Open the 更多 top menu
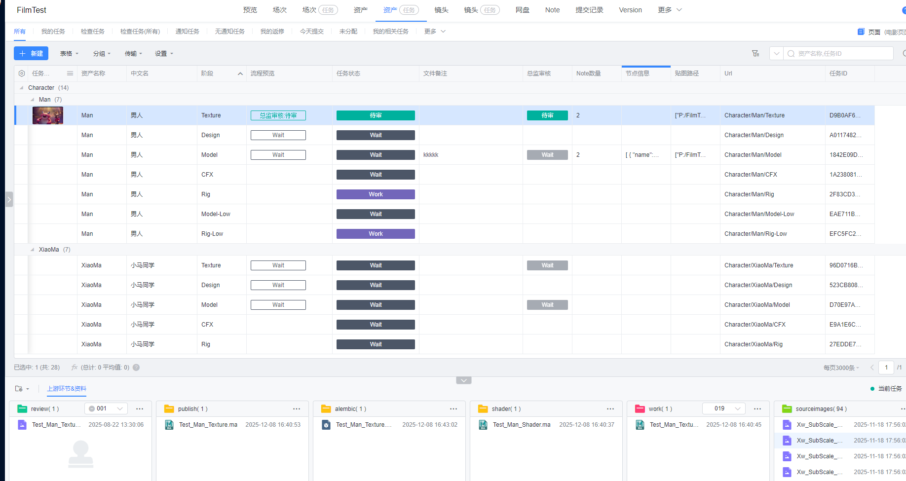Image resolution: width=906 pixels, height=481 pixels. click(x=670, y=10)
